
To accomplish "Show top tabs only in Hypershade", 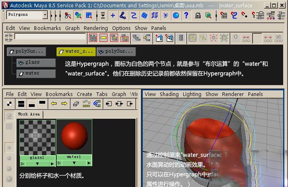I will point(42,104).
